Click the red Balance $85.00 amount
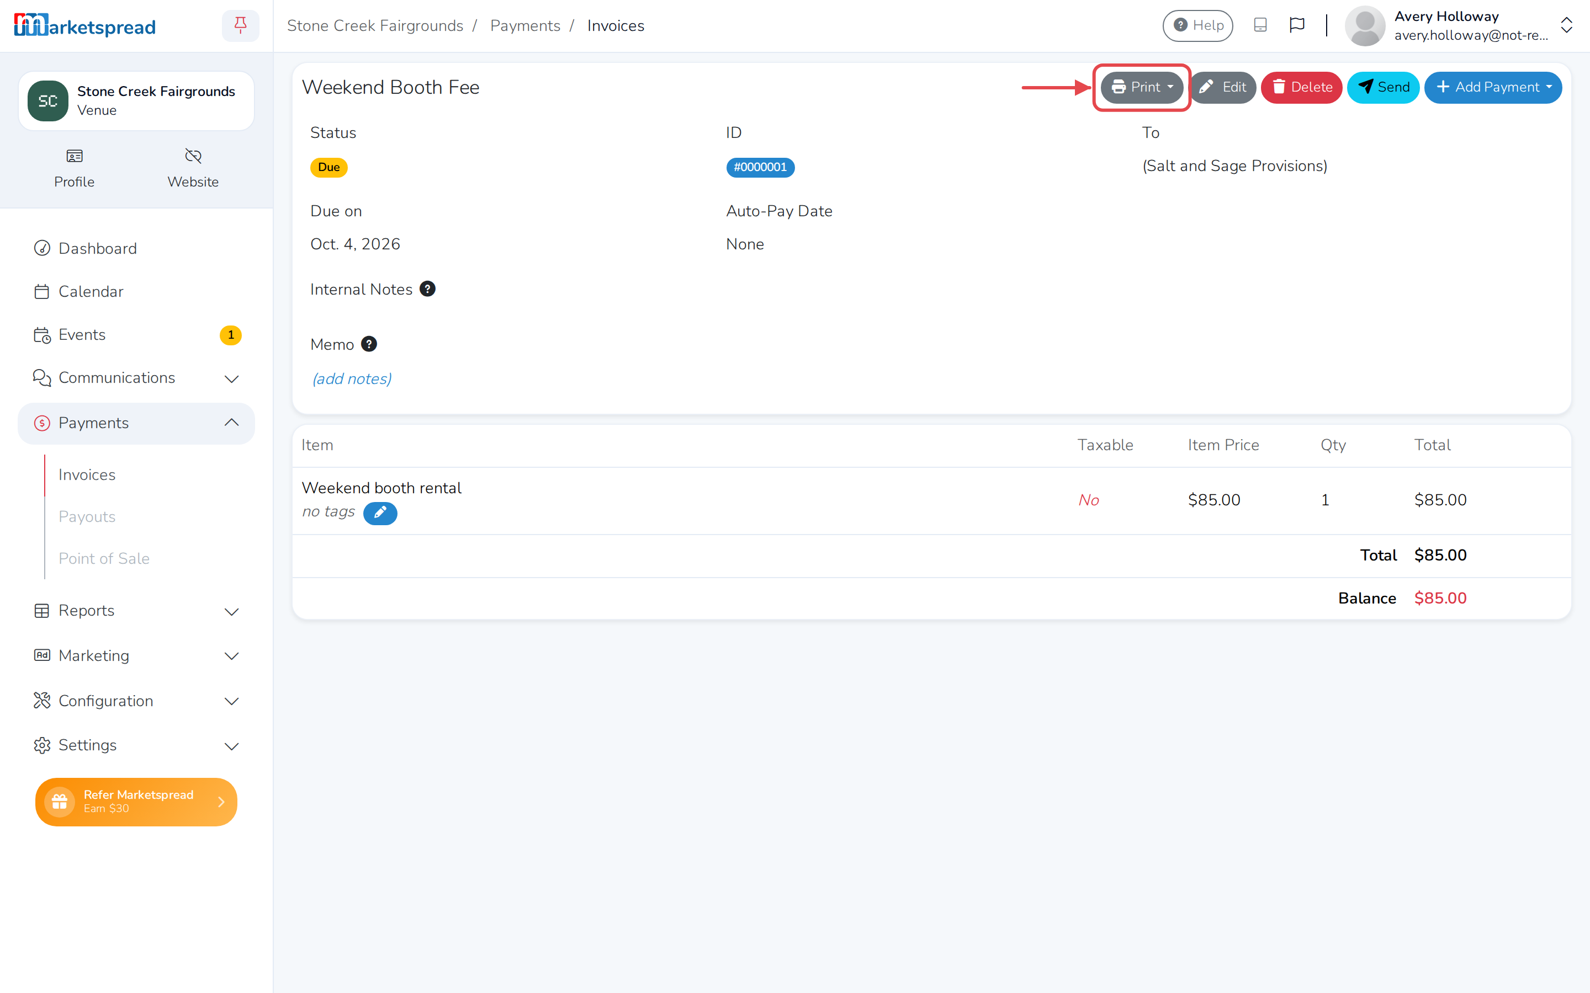 [1440, 599]
